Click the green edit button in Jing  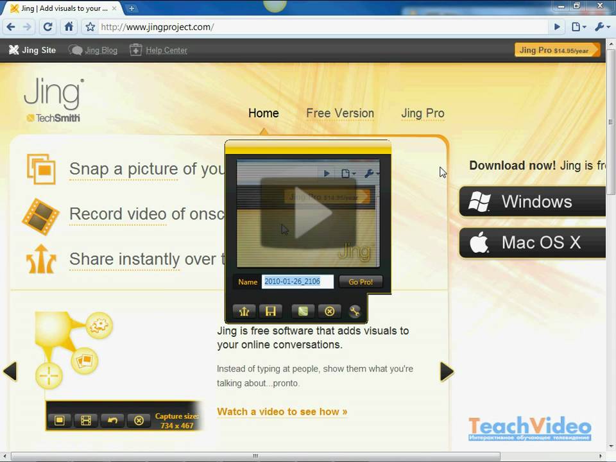tap(303, 312)
